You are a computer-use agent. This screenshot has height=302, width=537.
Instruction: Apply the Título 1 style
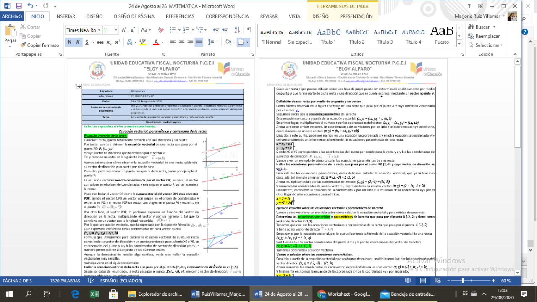click(328, 35)
